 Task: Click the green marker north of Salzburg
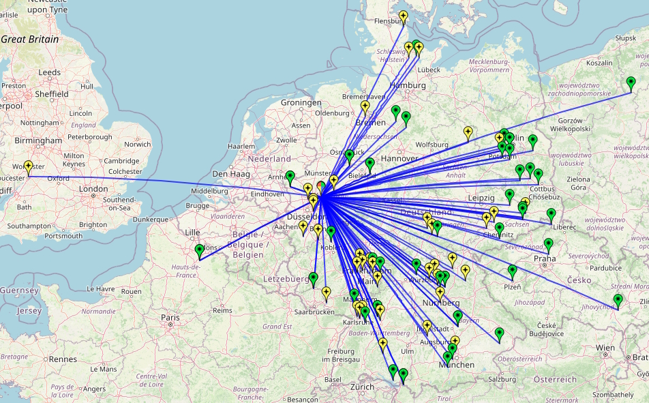[500, 333]
